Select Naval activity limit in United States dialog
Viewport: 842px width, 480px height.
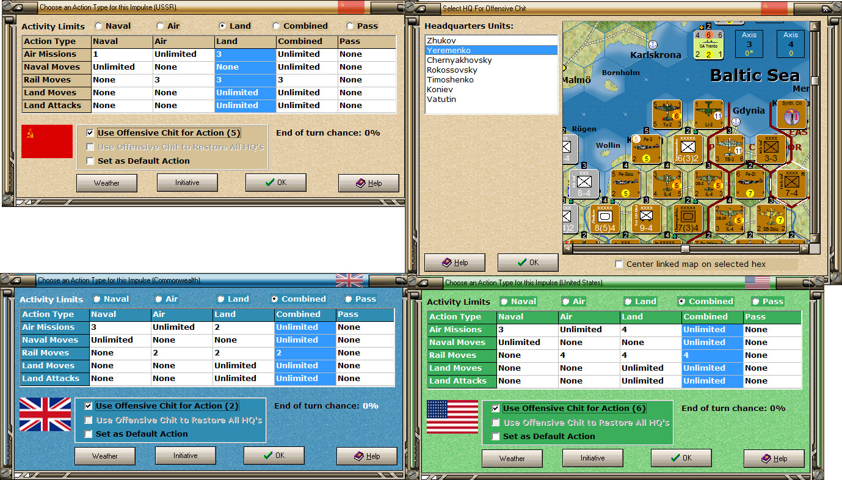click(504, 302)
